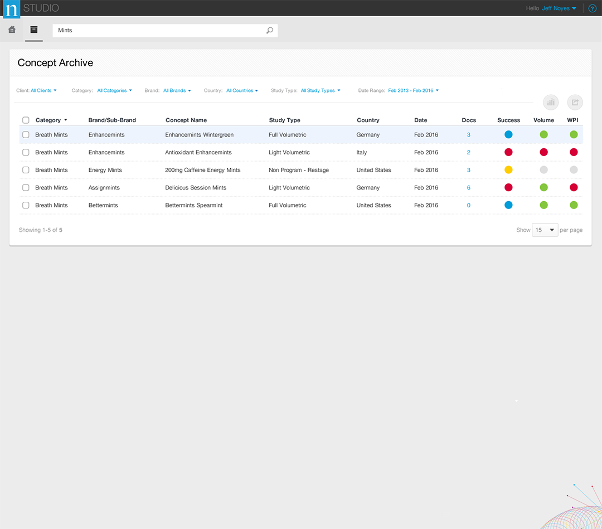Open the home icon tab
Viewport: 602px width, 529px height.
pyautogui.click(x=12, y=30)
